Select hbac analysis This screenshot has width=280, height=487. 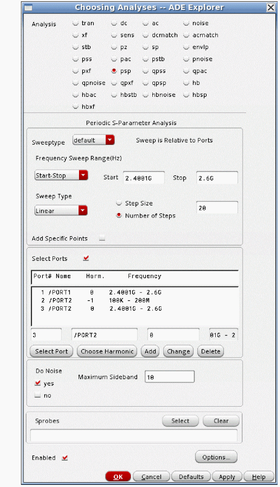click(76, 95)
